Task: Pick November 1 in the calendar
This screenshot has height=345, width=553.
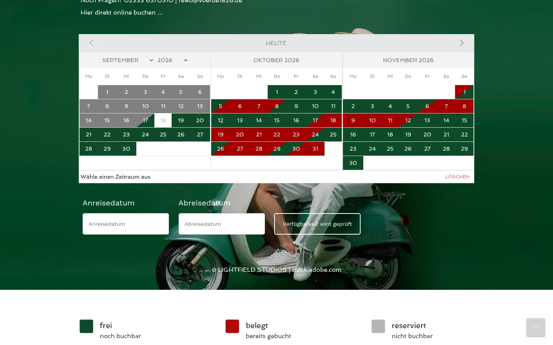Action: tap(464, 92)
